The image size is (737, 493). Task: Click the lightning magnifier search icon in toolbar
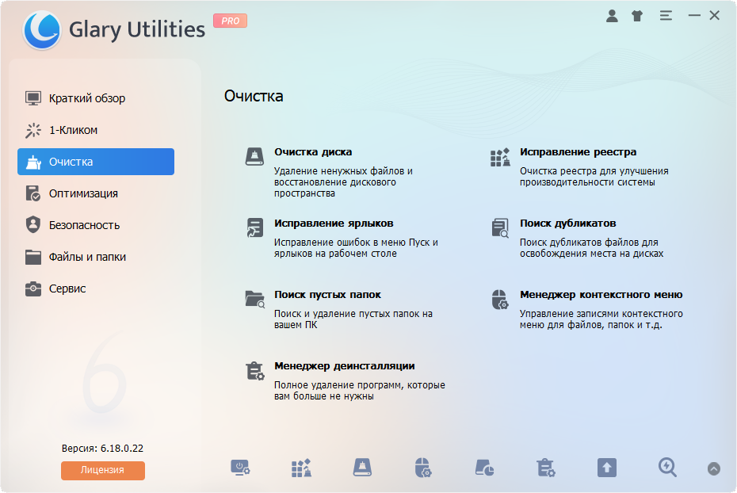pyautogui.click(x=666, y=468)
